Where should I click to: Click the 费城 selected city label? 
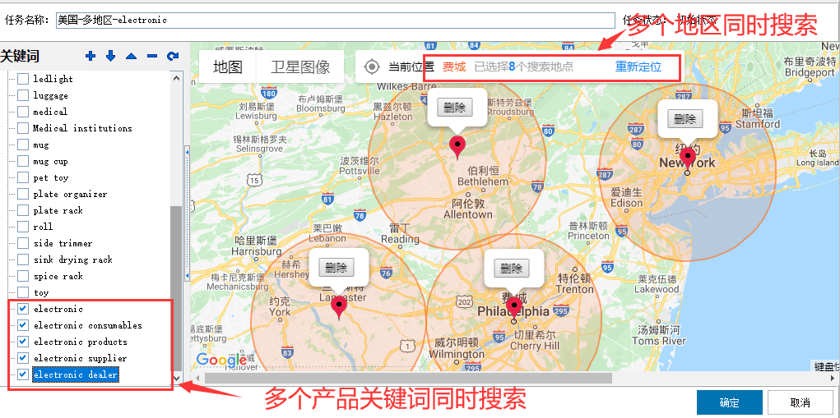[x=454, y=67]
